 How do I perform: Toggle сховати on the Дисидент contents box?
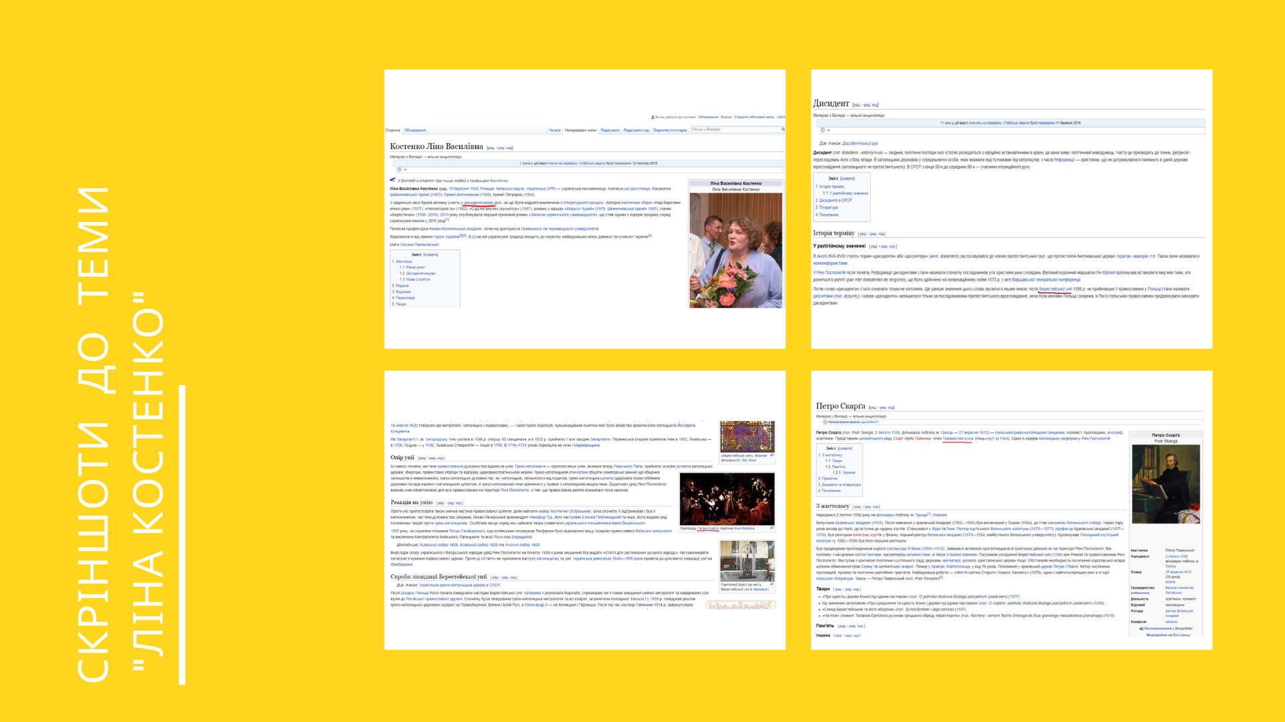click(847, 178)
